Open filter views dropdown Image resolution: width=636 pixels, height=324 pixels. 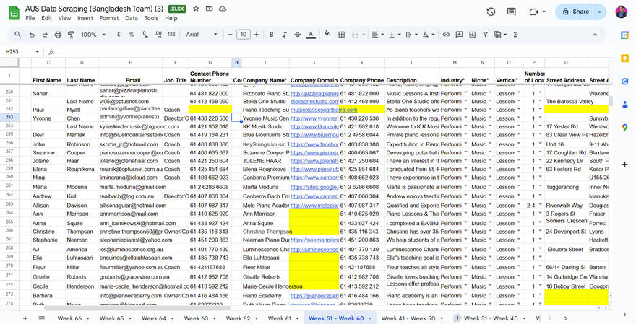(501, 35)
